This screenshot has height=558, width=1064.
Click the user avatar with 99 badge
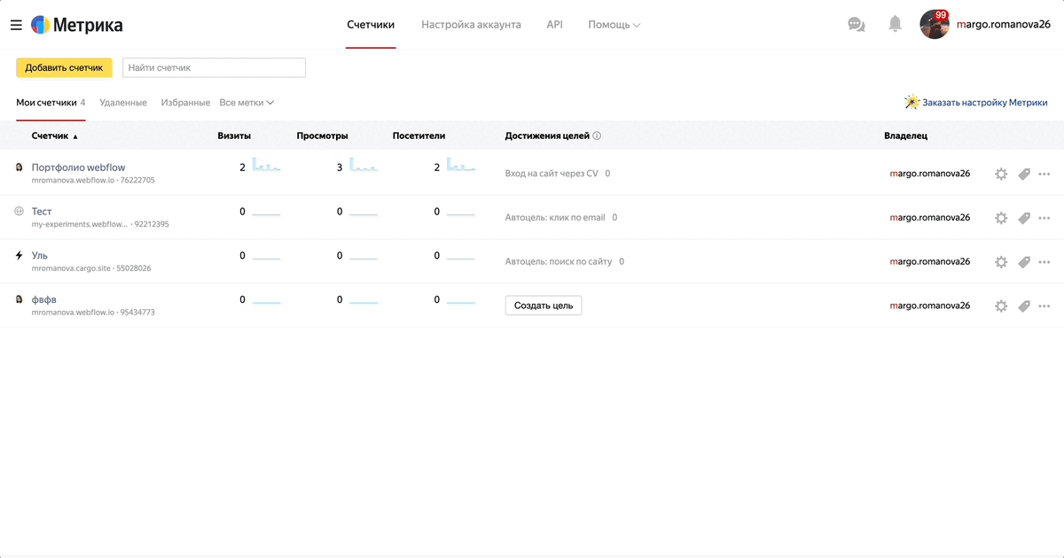click(935, 25)
